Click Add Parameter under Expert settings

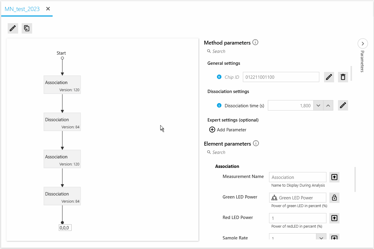coord(228,130)
